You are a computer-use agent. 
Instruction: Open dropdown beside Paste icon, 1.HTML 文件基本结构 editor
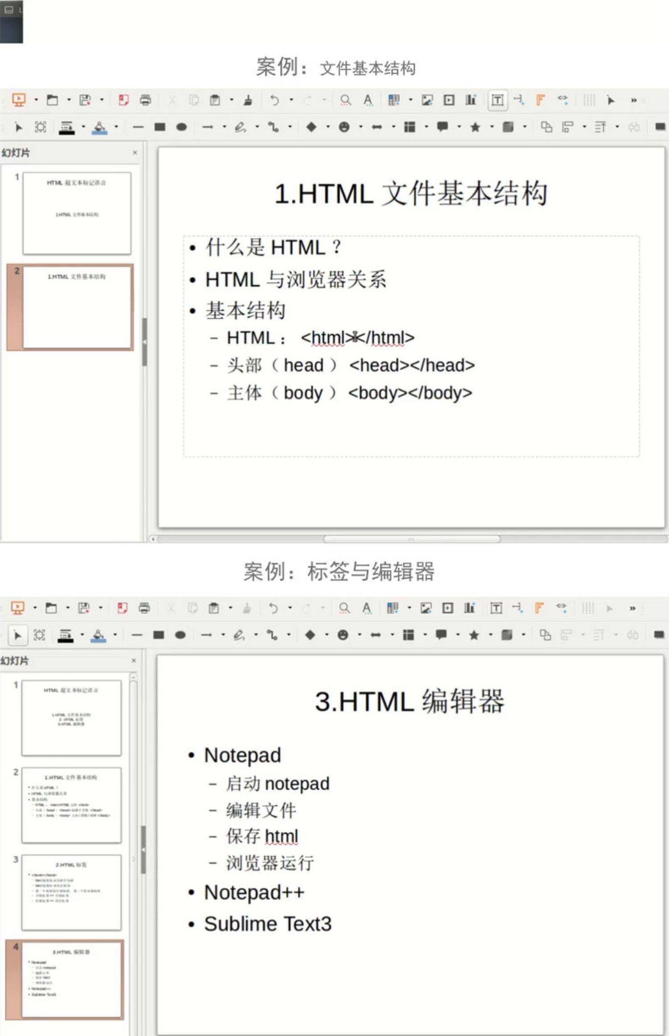pos(231,100)
